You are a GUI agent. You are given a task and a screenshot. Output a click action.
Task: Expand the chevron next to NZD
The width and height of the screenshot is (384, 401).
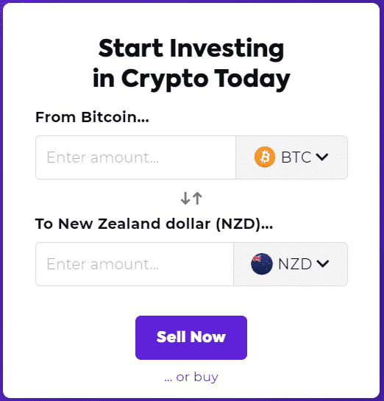323,263
